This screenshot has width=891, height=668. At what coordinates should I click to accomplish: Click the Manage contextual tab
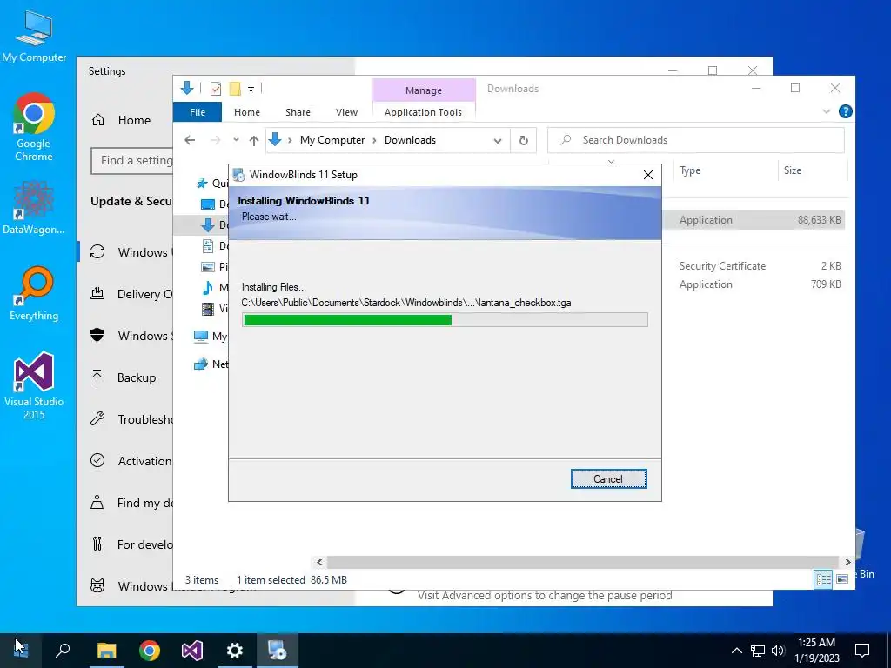click(x=424, y=90)
